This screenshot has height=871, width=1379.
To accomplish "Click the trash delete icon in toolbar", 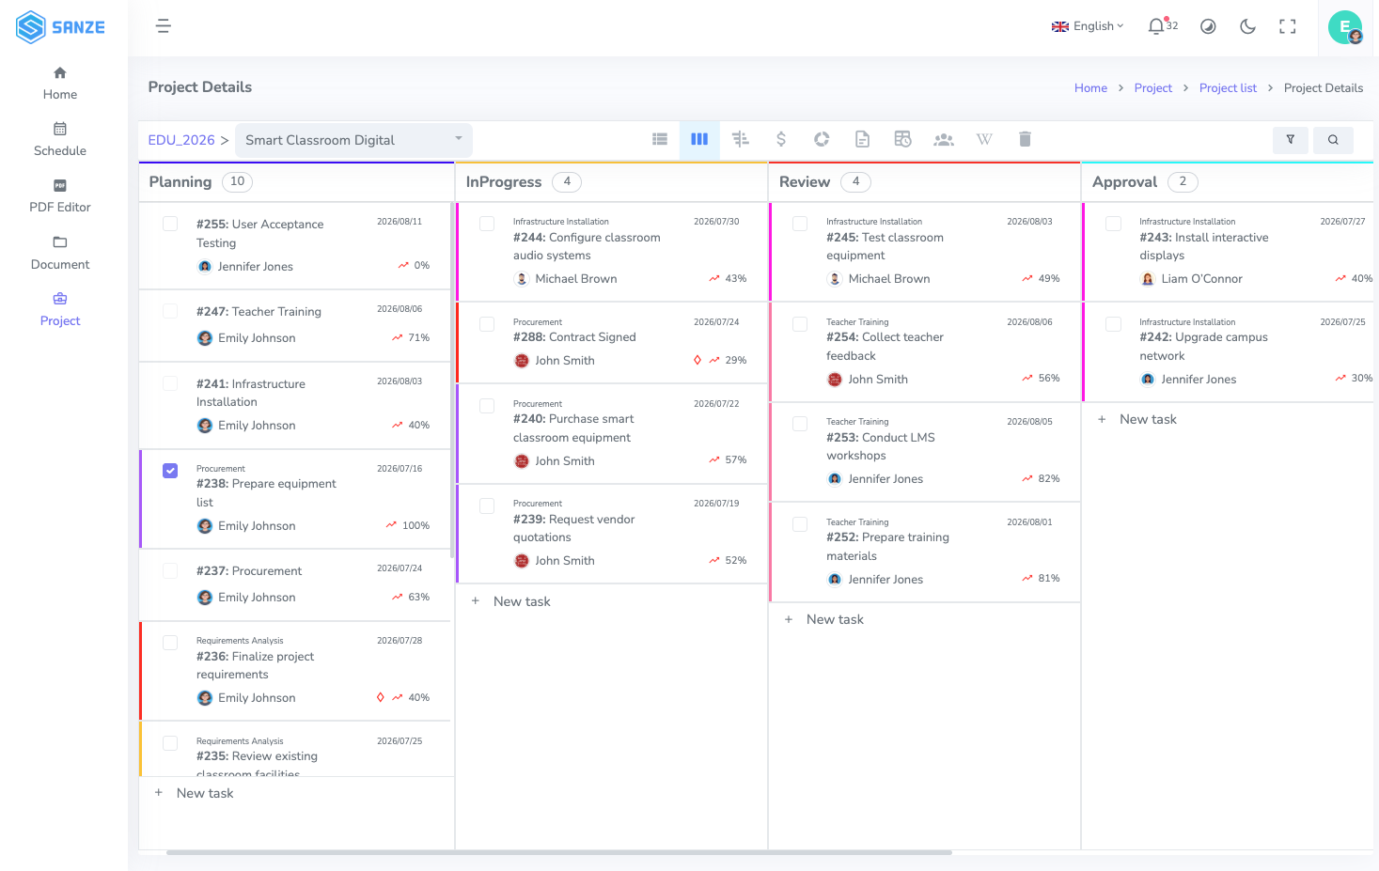I will coord(1025,139).
